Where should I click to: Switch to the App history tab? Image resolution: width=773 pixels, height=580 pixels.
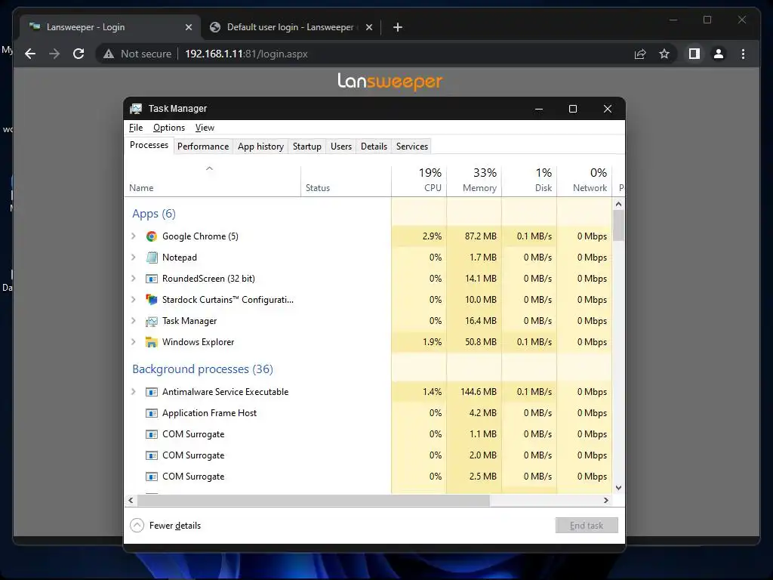click(x=260, y=147)
